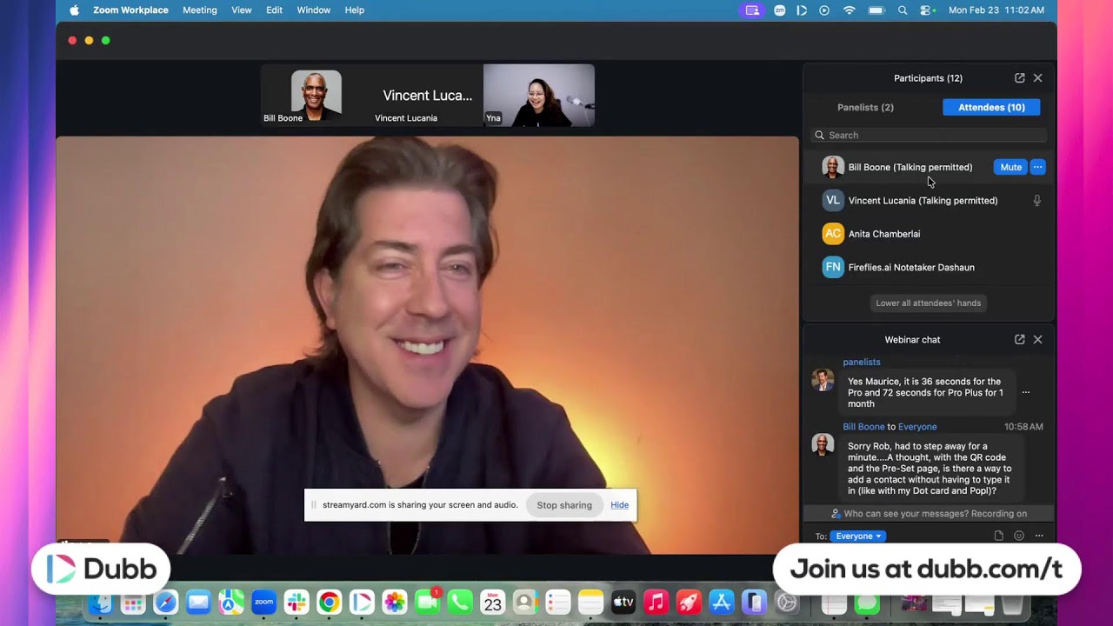Mute Bill Boone

[1010, 167]
